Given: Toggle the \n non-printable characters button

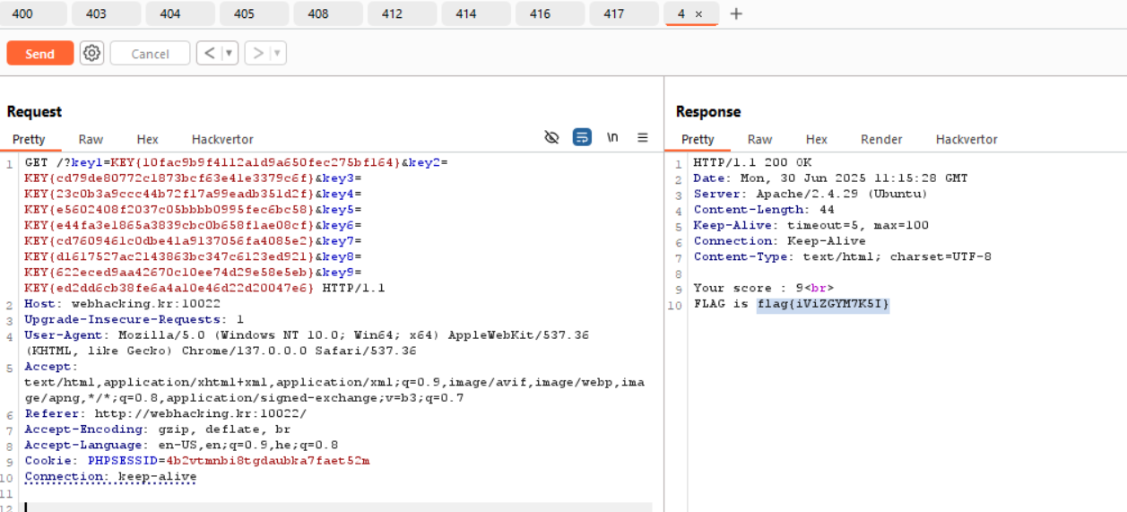Looking at the screenshot, I should (x=612, y=137).
